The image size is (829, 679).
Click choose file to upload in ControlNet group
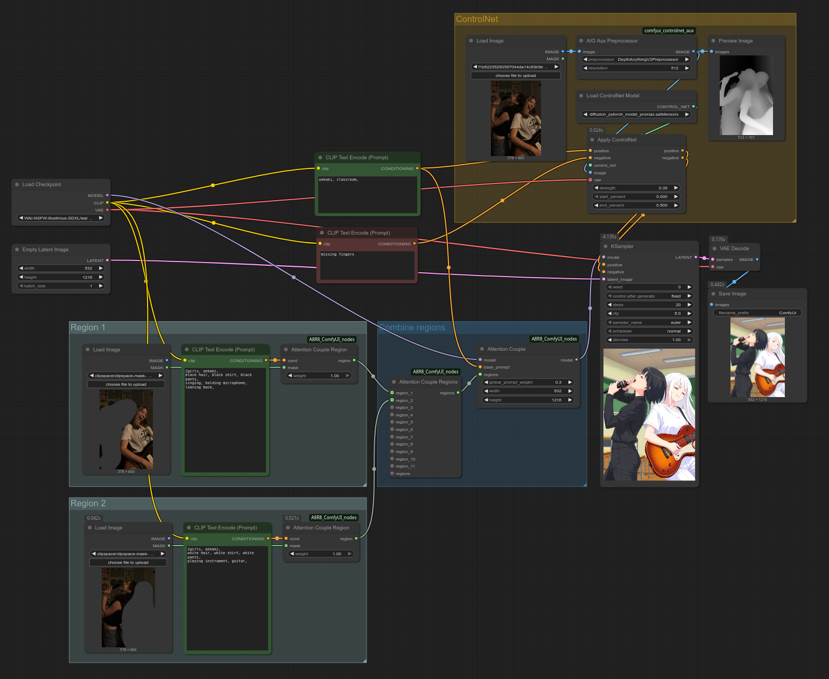[x=515, y=76]
